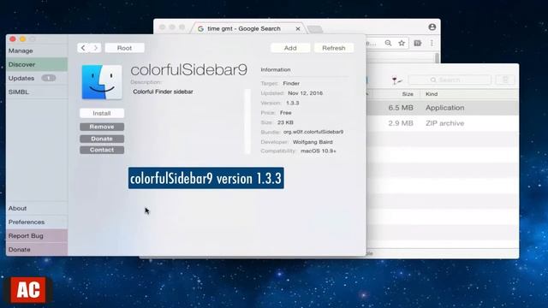Click the Colorful Finder sidebar description
Screen dimensions: 548x308
point(163,92)
